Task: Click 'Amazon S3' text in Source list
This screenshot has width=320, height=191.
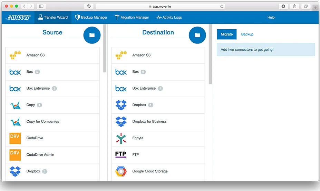Action: tap(36, 55)
